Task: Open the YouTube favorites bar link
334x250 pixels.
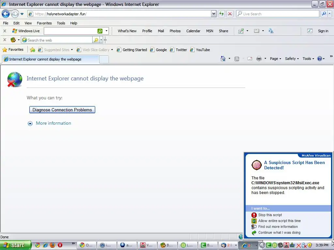Action: [200, 50]
